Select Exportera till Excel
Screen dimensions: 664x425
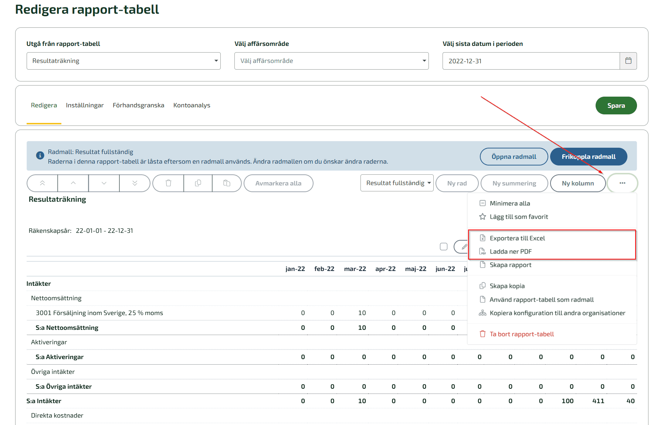tap(552, 238)
